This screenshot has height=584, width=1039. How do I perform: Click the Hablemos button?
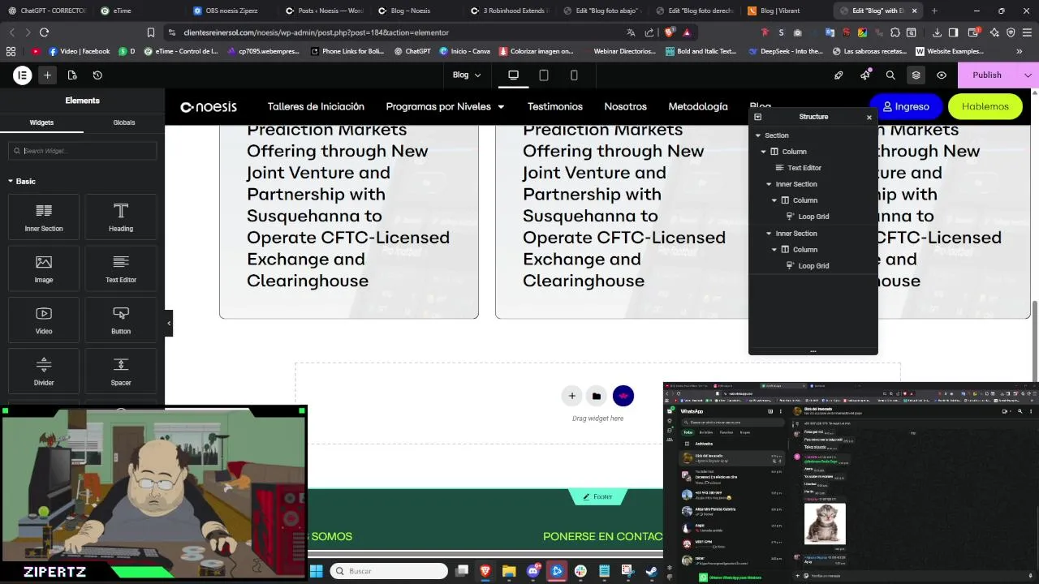(985, 106)
